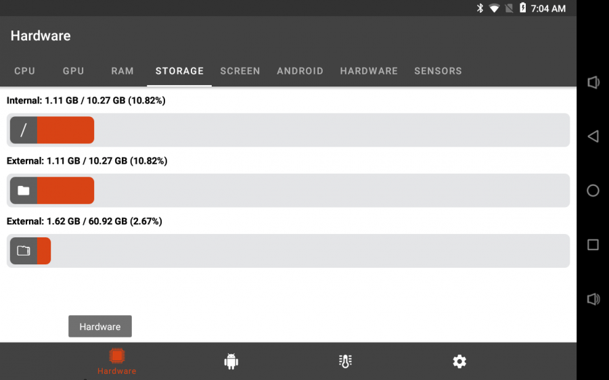Image resolution: width=609 pixels, height=380 pixels.
Task: Click the Internal: 1.11 GB / 10.27 GB label
Action: 86,101
